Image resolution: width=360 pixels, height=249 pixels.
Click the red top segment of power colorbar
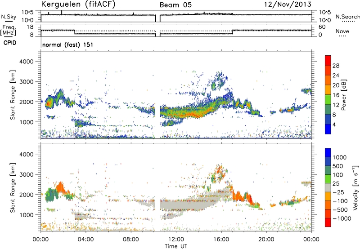click(x=328, y=60)
